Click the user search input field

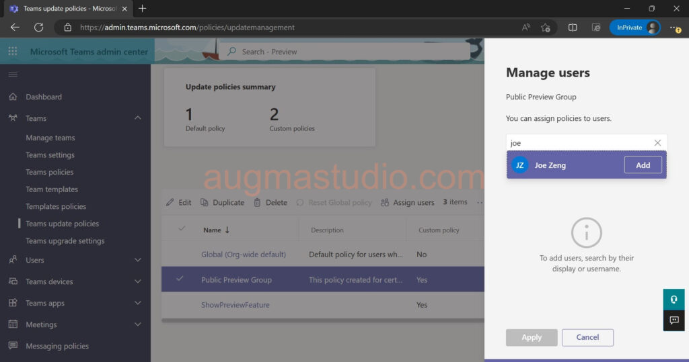coord(579,143)
